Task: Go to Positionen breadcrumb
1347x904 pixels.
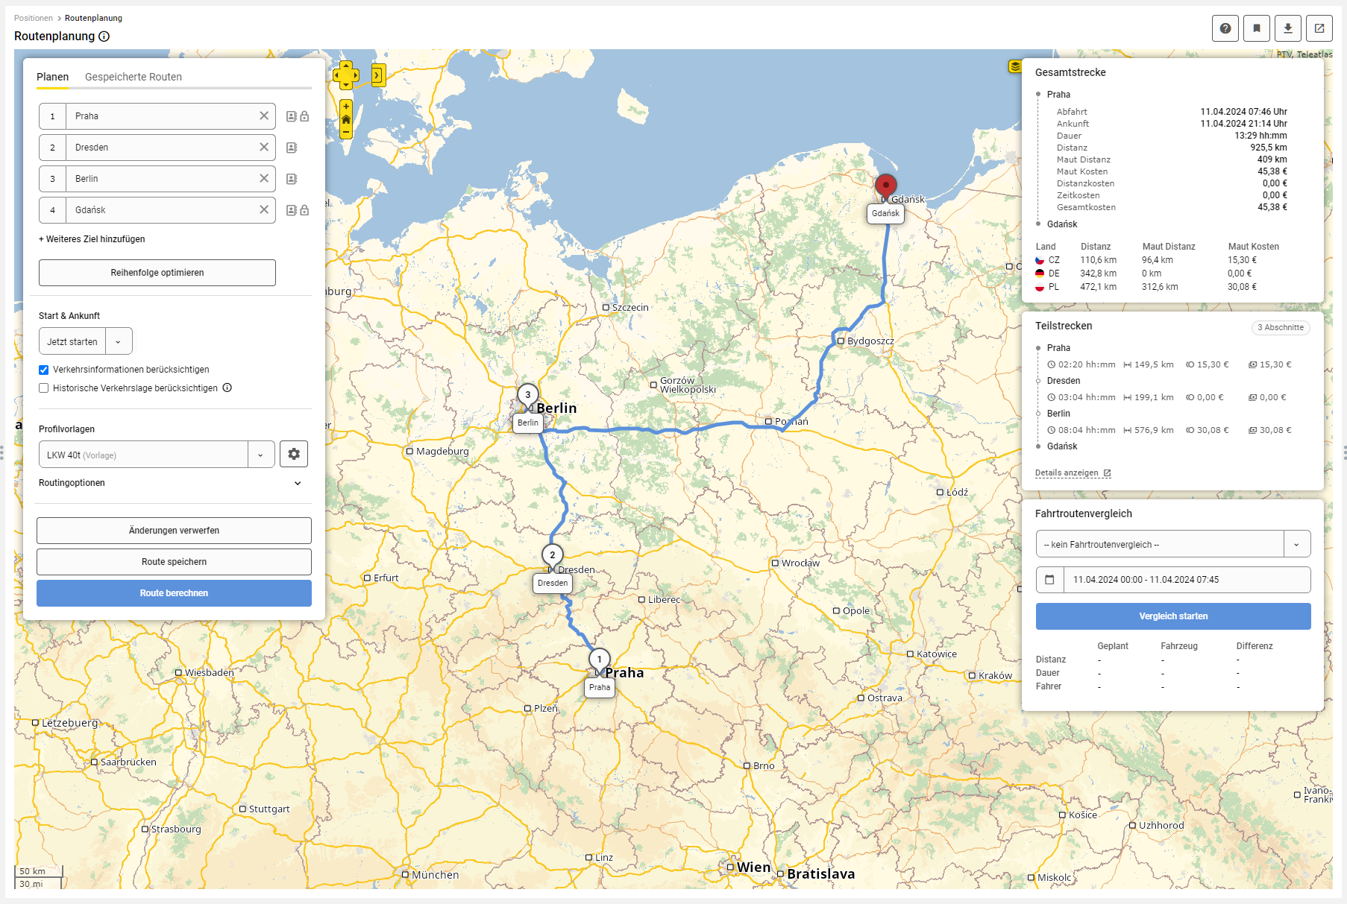Action: [x=34, y=18]
